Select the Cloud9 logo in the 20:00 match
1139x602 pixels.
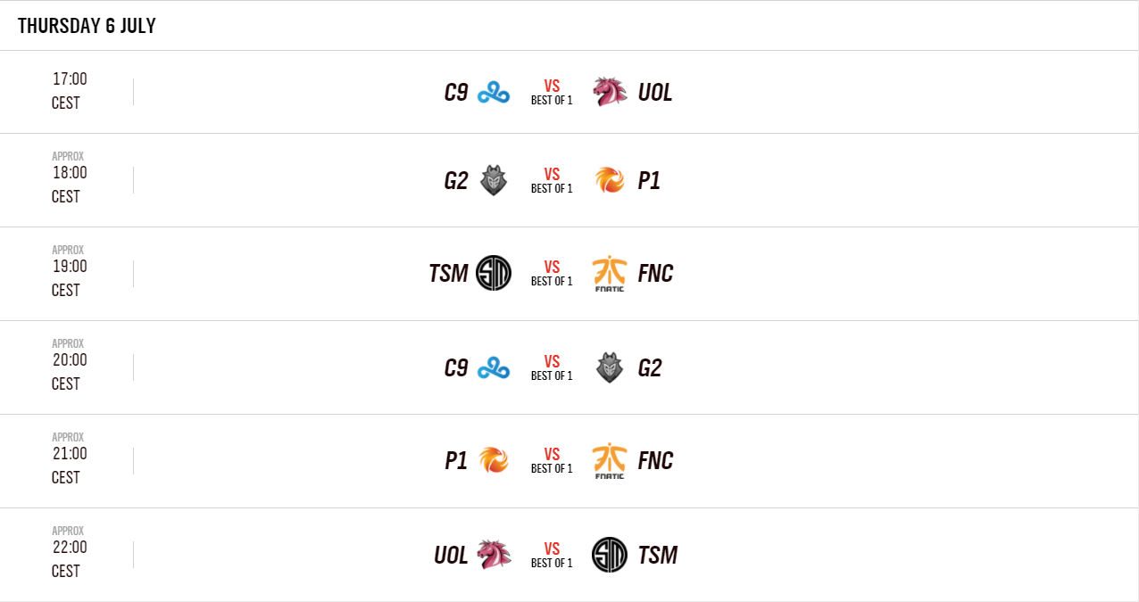click(x=493, y=367)
